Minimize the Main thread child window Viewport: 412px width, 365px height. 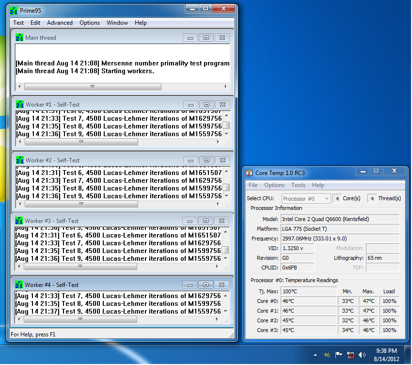click(190, 38)
